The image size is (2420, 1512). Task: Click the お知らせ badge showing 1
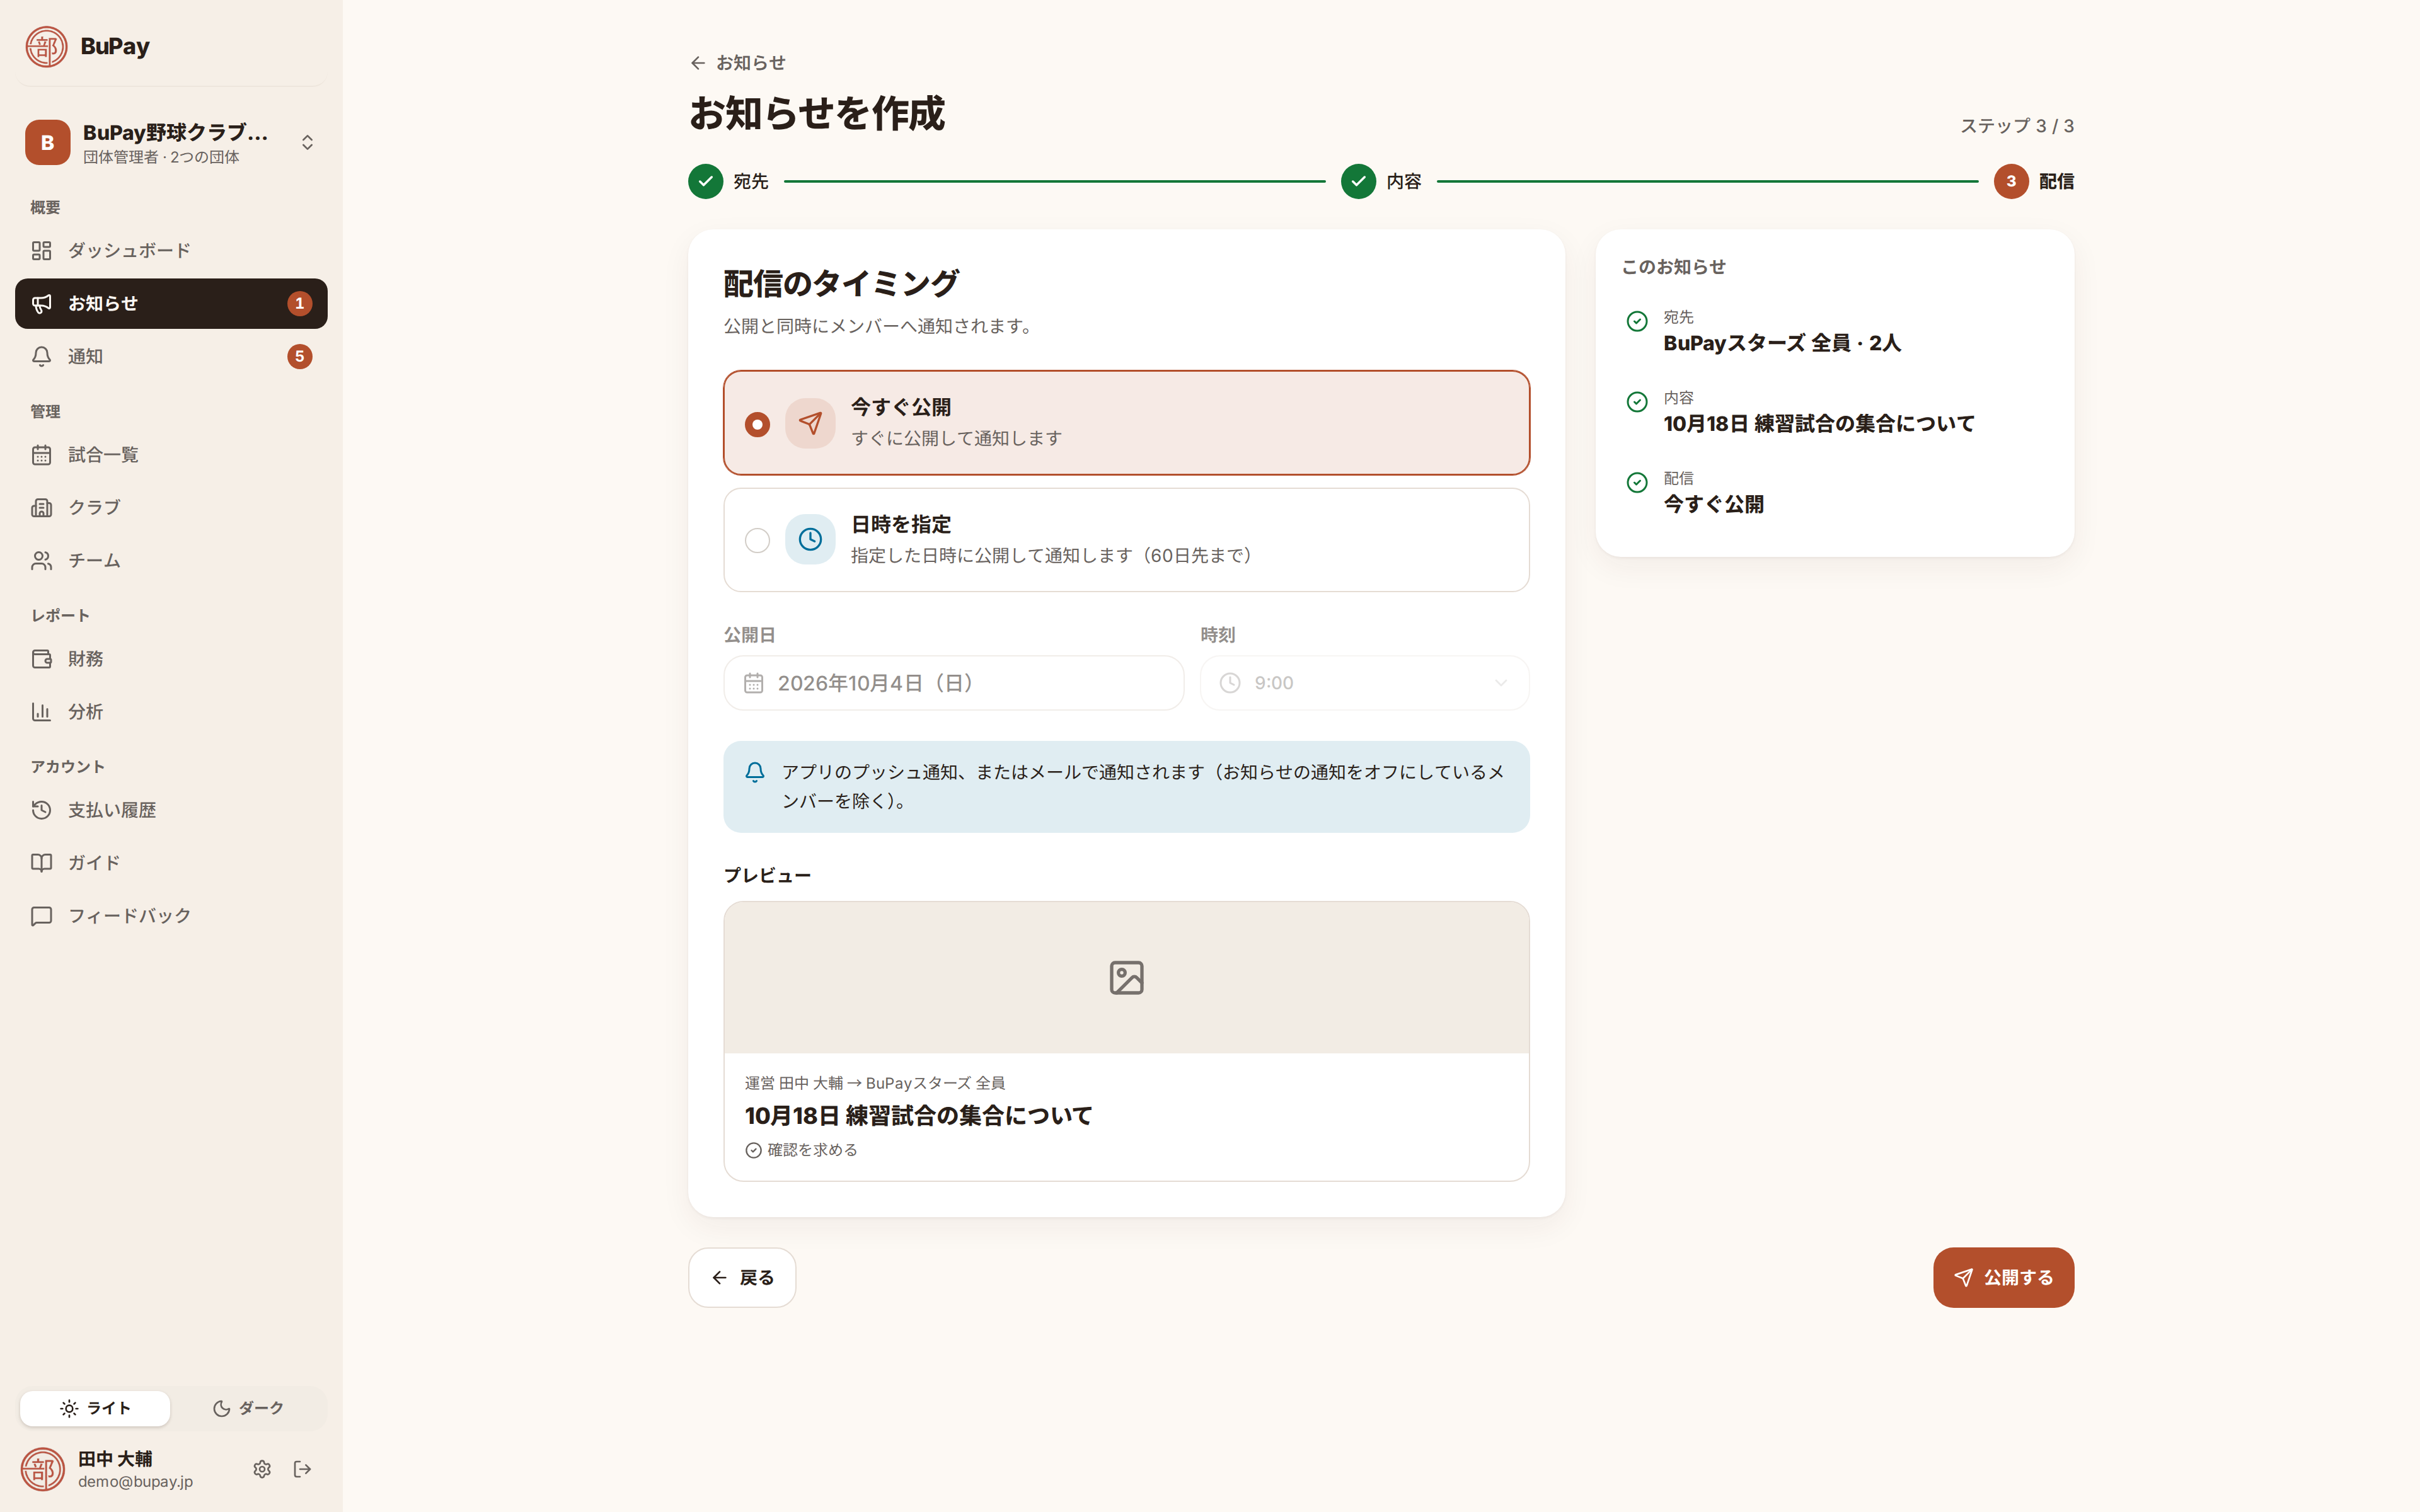point(299,303)
